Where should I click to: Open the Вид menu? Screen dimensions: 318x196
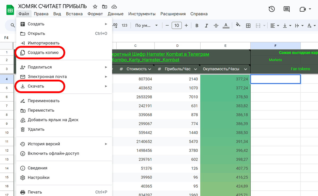tap(57, 14)
